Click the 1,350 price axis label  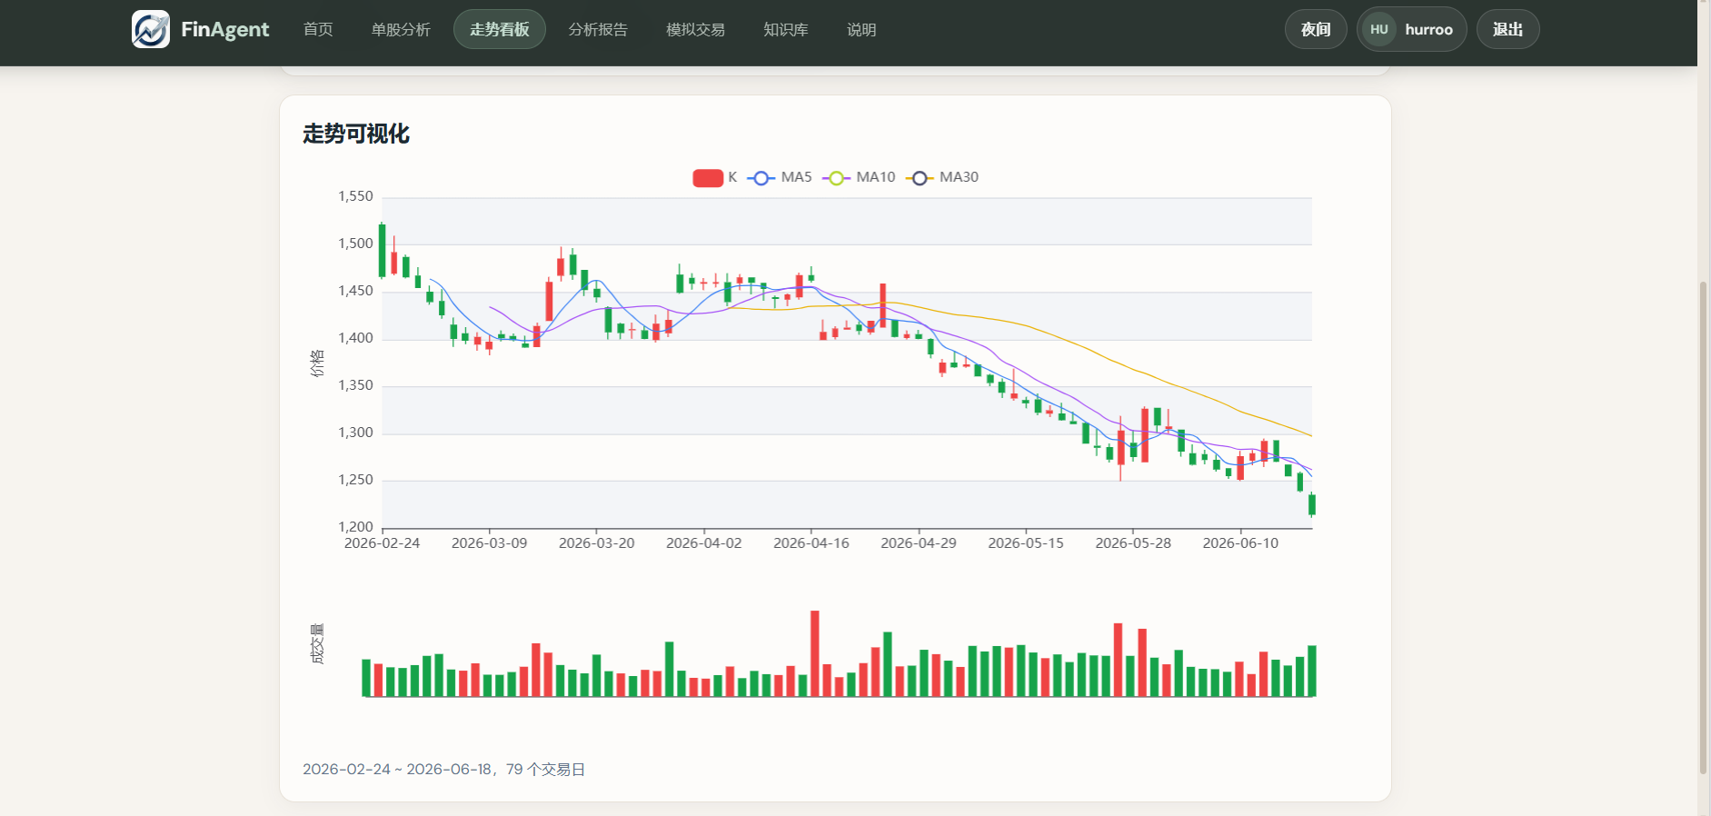click(x=356, y=385)
